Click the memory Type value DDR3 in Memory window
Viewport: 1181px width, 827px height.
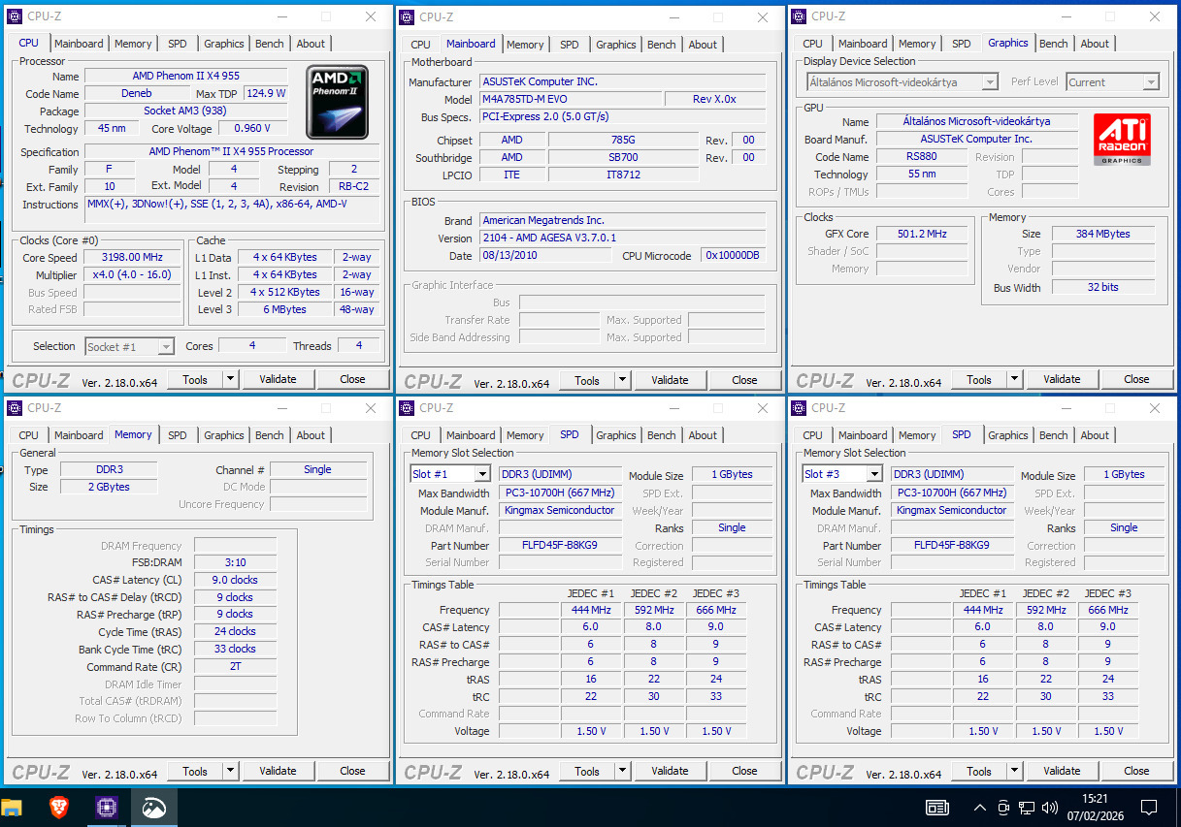tap(109, 469)
